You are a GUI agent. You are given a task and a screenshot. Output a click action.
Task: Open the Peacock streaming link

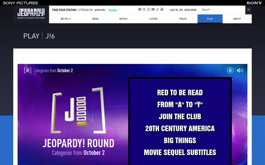pos(100,10)
